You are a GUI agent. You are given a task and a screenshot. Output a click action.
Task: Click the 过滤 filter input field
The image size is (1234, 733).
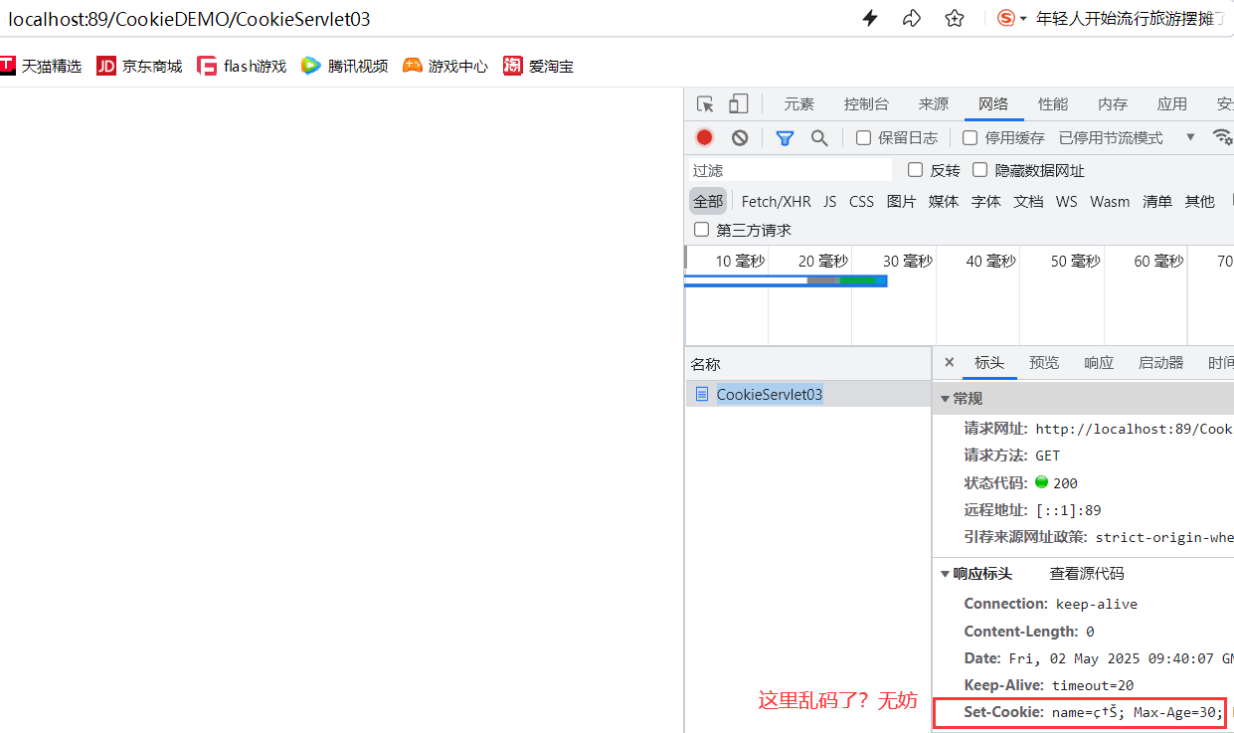(x=791, y=170)
